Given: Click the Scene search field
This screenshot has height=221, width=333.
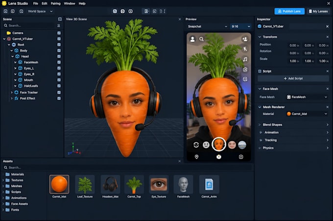Looking at the screenshot, I should (x=30, y=25).
